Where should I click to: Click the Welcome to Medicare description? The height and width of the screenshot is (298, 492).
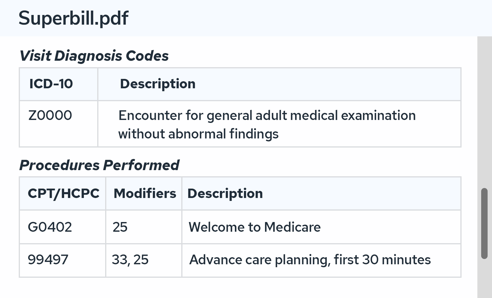[x=254, y=227]
